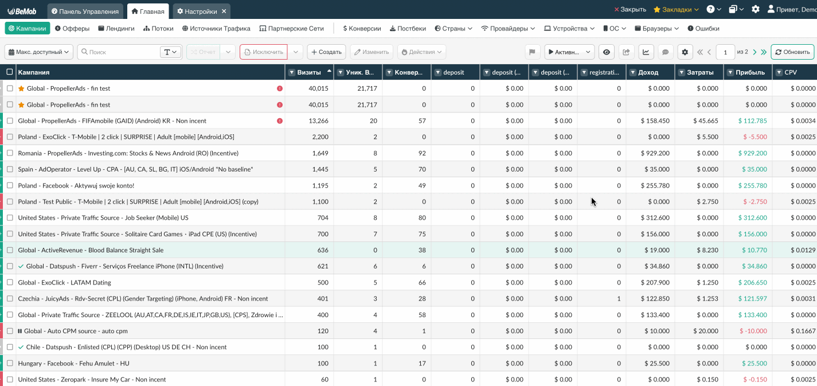Click the Отчет button

(204, 52)
